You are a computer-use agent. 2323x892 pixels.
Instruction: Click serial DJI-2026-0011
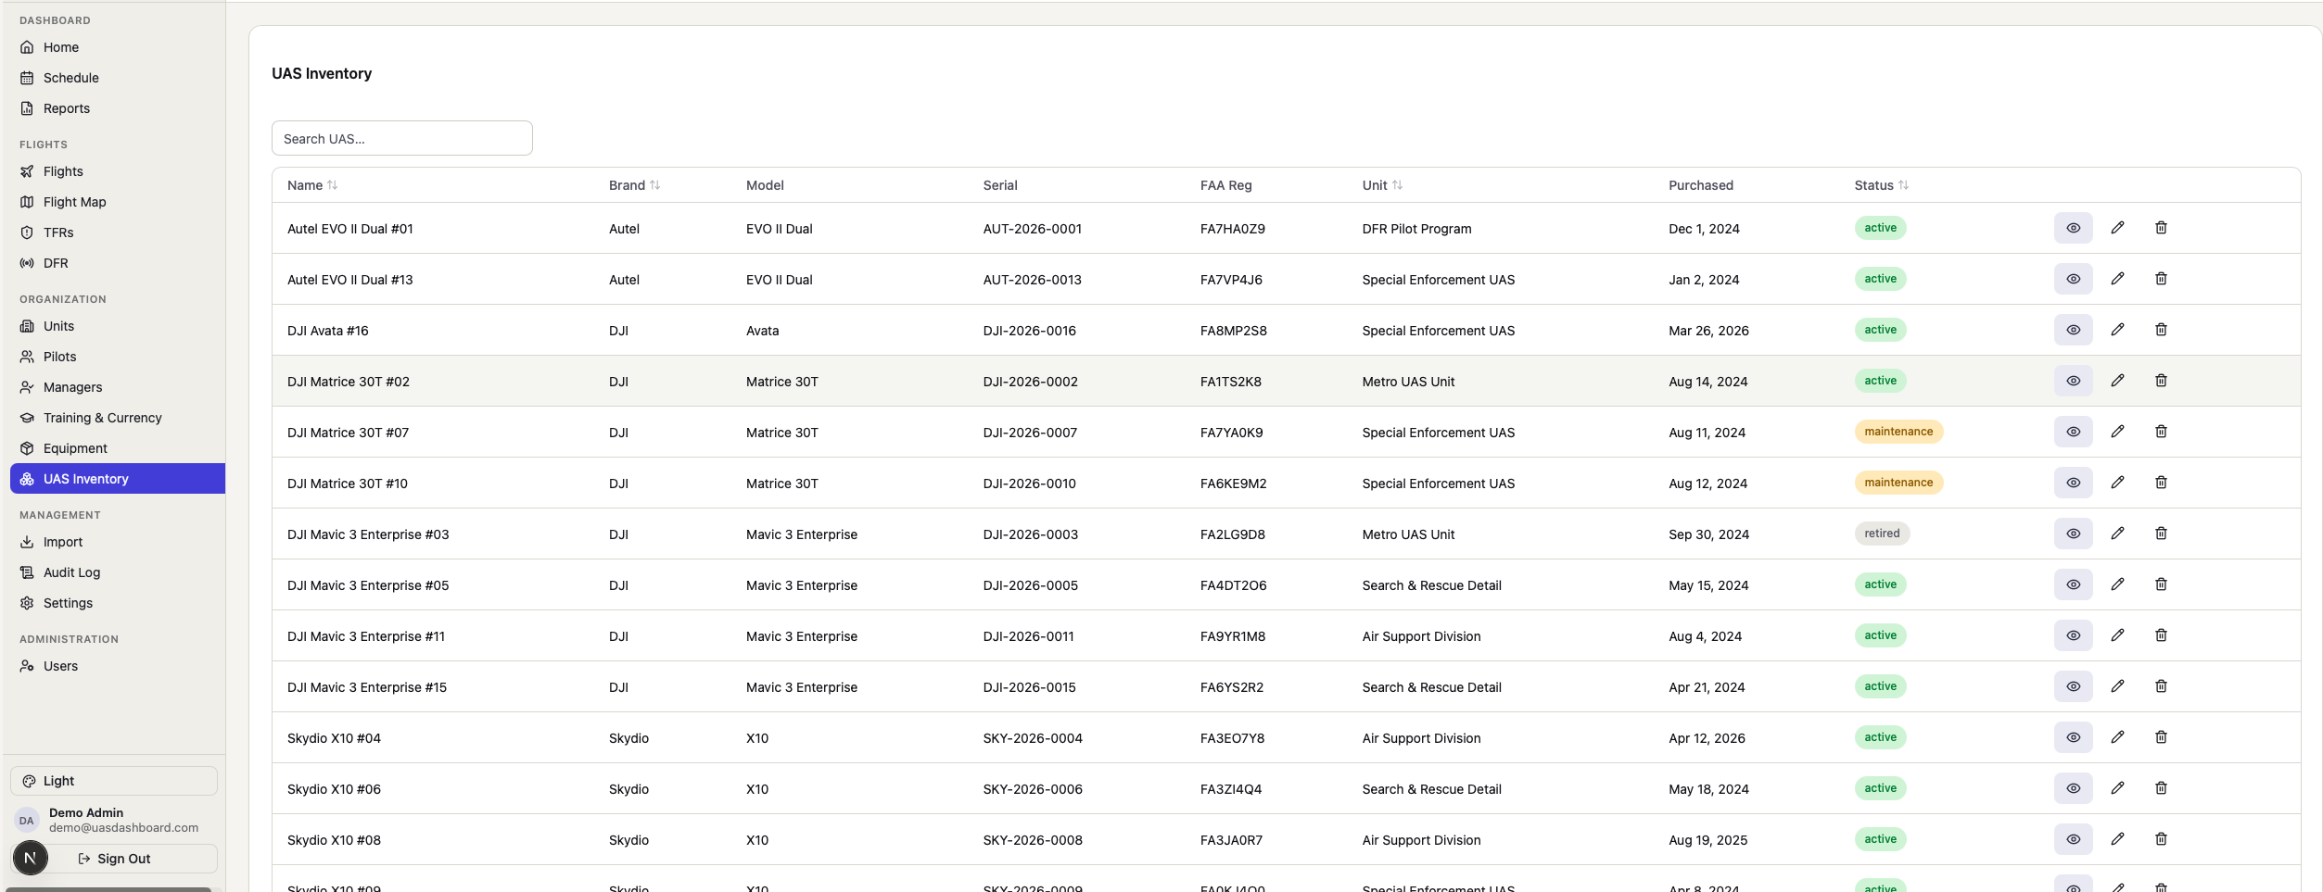[1027, 636]
